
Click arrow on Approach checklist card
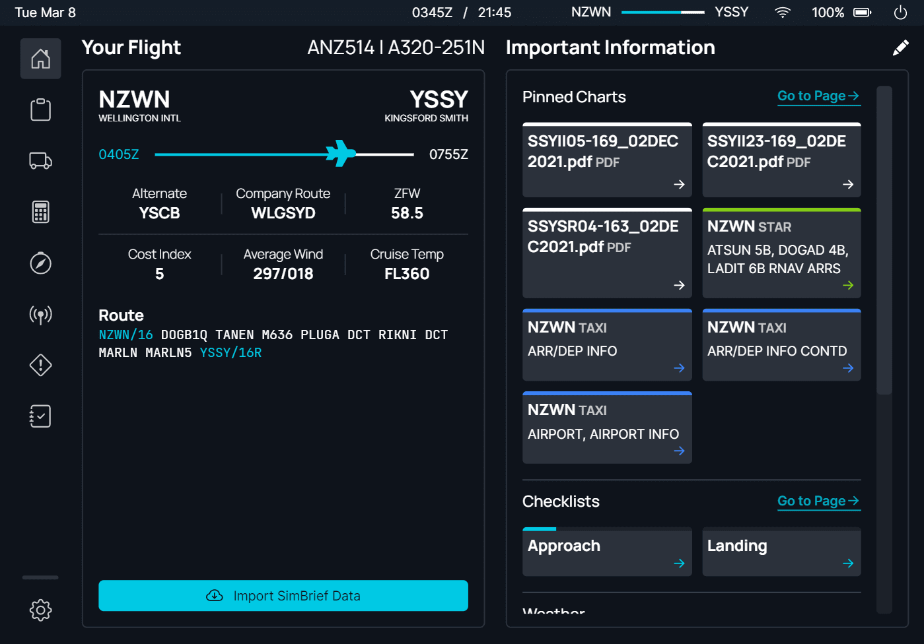coord(679,563)
